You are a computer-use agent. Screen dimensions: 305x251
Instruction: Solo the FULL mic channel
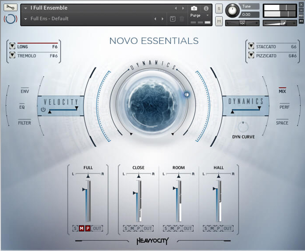point(75,228)
